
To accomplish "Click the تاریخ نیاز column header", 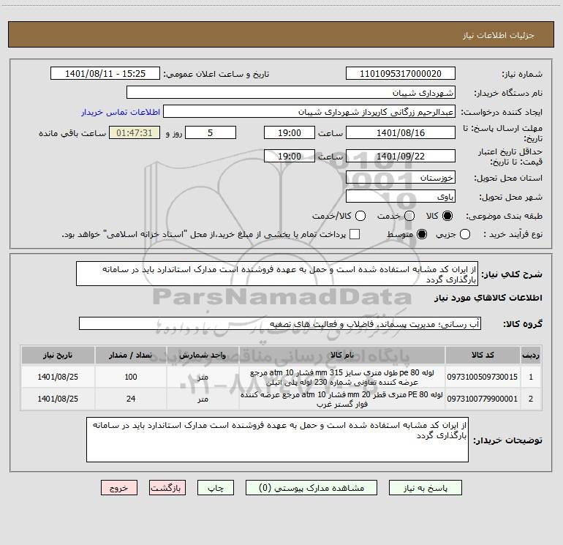I will (x=58, y=355).
